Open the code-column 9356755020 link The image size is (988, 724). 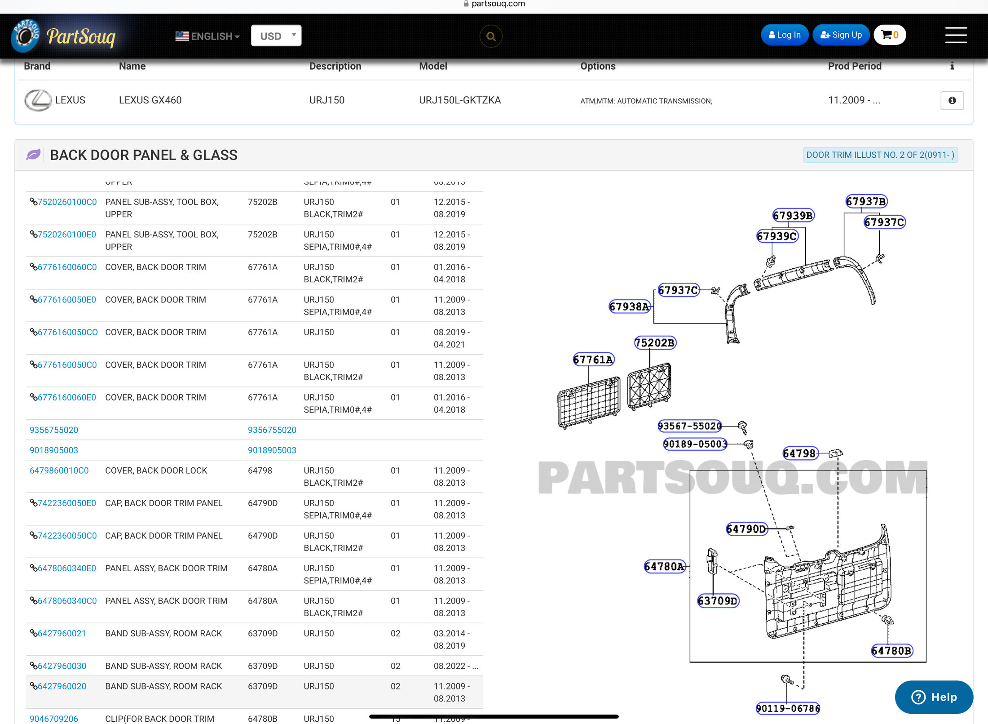coord(272,430)
